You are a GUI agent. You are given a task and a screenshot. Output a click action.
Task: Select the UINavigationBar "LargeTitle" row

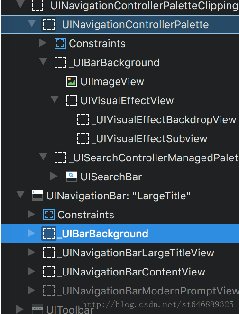pos(120,196)
